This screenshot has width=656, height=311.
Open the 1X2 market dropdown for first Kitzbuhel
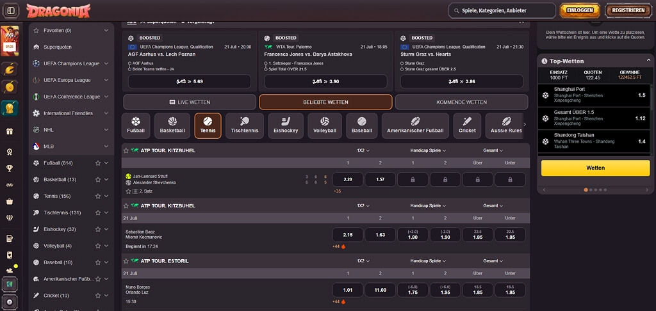[363, 150]
